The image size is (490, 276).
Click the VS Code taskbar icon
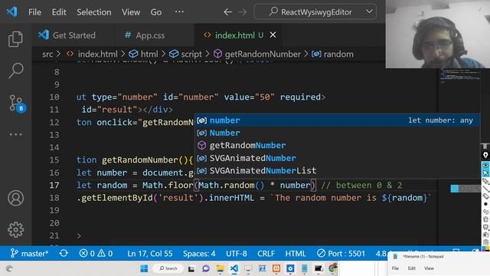pos(234,268)
